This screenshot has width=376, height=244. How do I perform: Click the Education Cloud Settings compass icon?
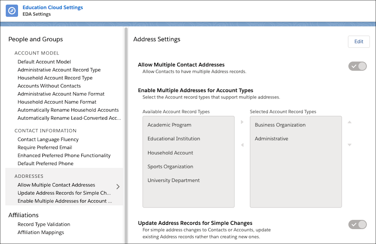tap(12, 11)
